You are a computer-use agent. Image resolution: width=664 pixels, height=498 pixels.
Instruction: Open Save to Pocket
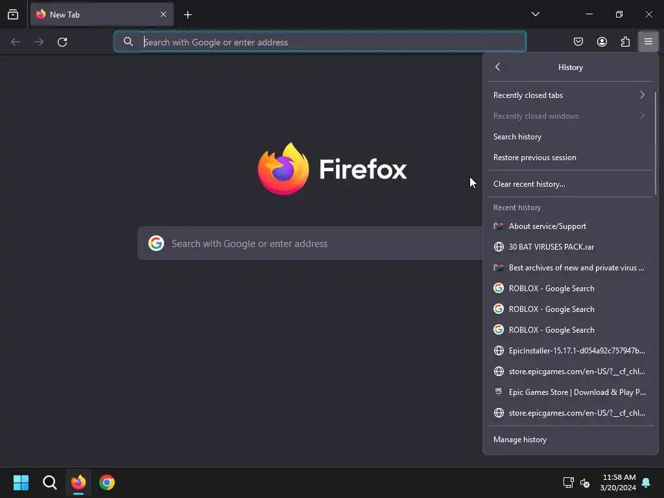point(578,41)
